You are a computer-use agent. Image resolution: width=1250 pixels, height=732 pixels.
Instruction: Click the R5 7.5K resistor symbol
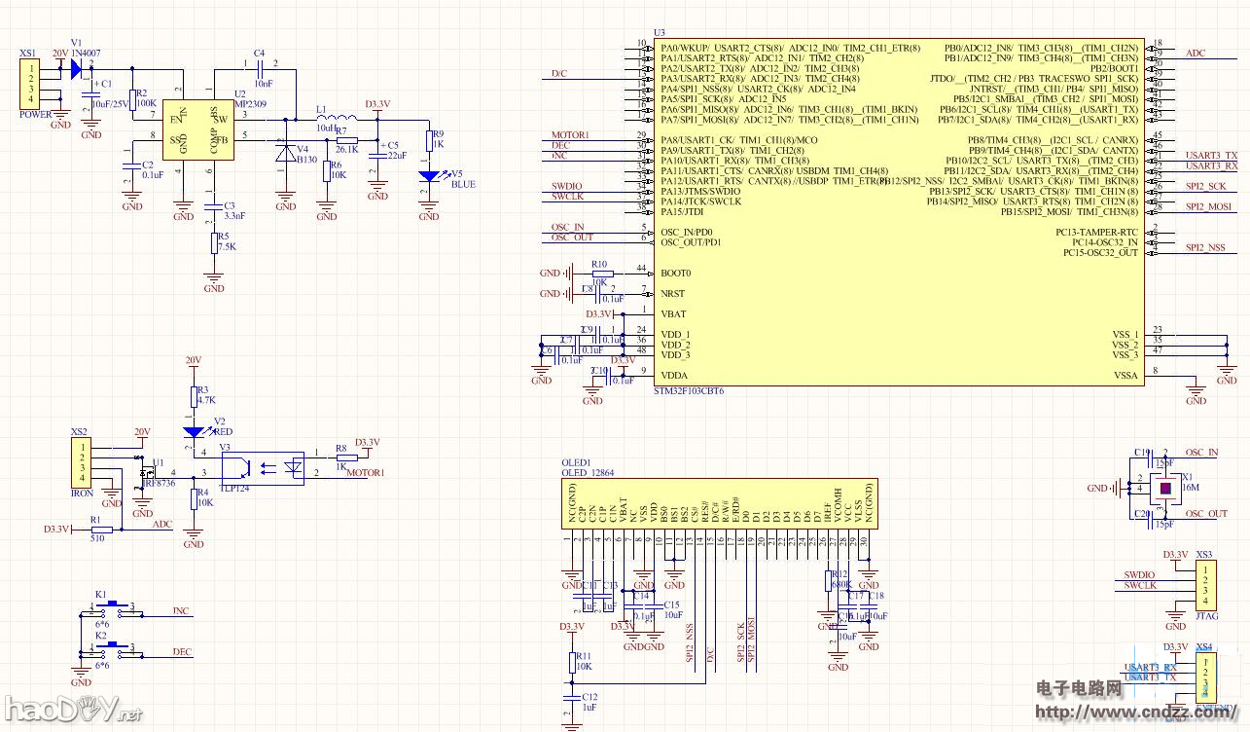214,244
